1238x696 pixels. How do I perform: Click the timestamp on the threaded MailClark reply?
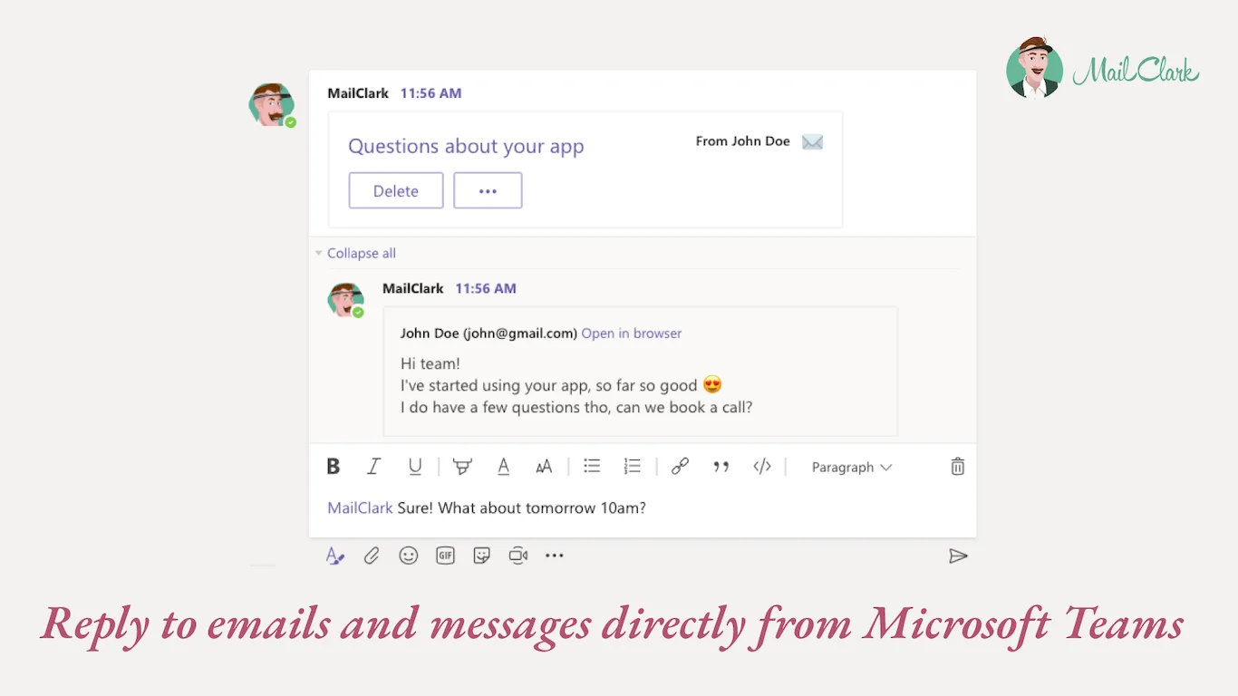[486, 288]
